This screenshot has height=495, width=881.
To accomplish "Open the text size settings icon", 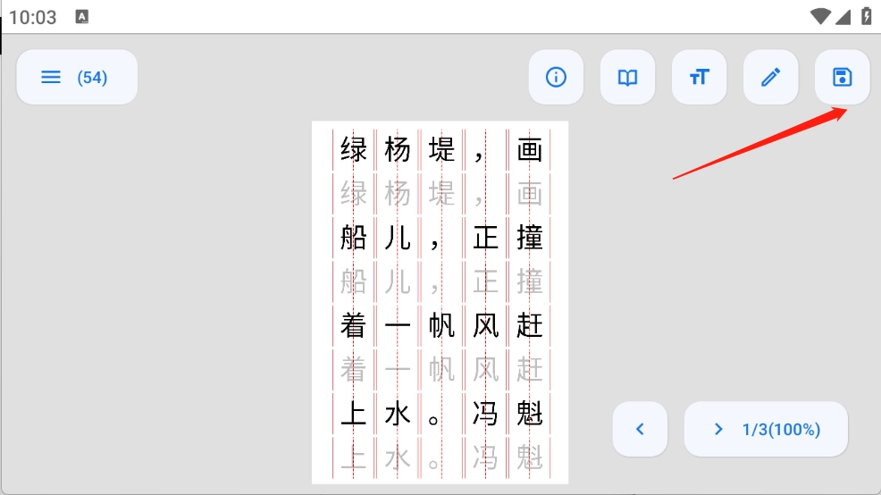I will point(699,78).
